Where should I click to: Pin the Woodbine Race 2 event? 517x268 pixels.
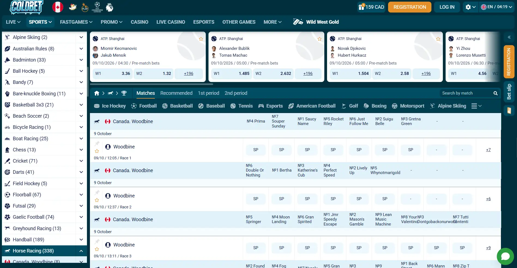pos(97,193)
